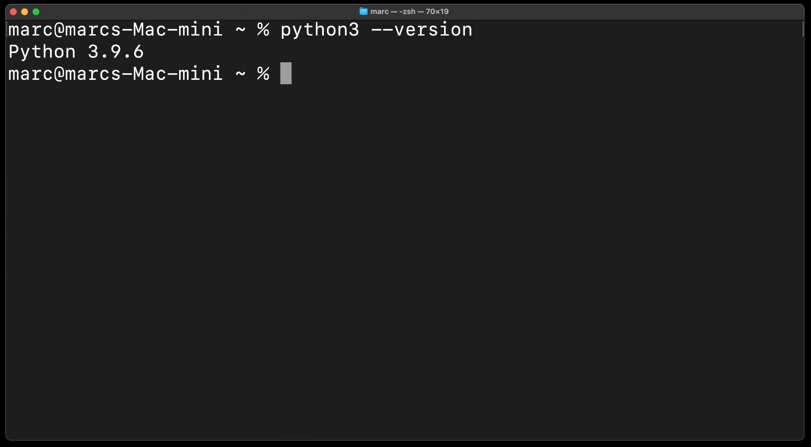Minimize the Terminal window with yellow button
The height and width of the screenshot is (447, 811).
click(x=25, y=12)
